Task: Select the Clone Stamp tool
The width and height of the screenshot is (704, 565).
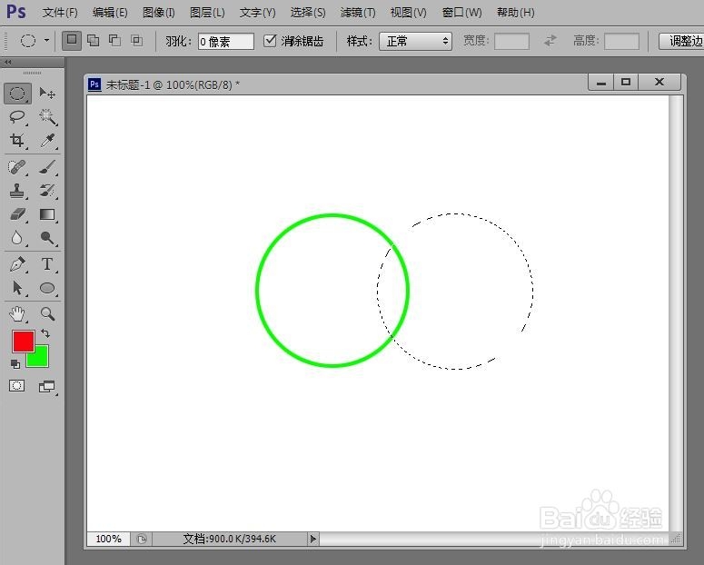Action: [x=17, y=191]
